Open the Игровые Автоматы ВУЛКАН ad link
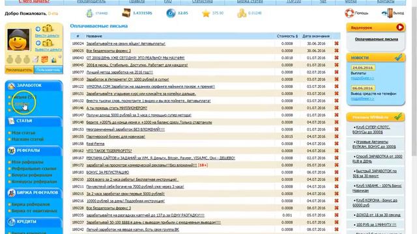Viewport: 417px width, 234px height. (x=374, y=144)
